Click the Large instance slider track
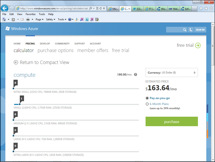The width and height of the screenshot is (215, 162). (x=76, y=136)
